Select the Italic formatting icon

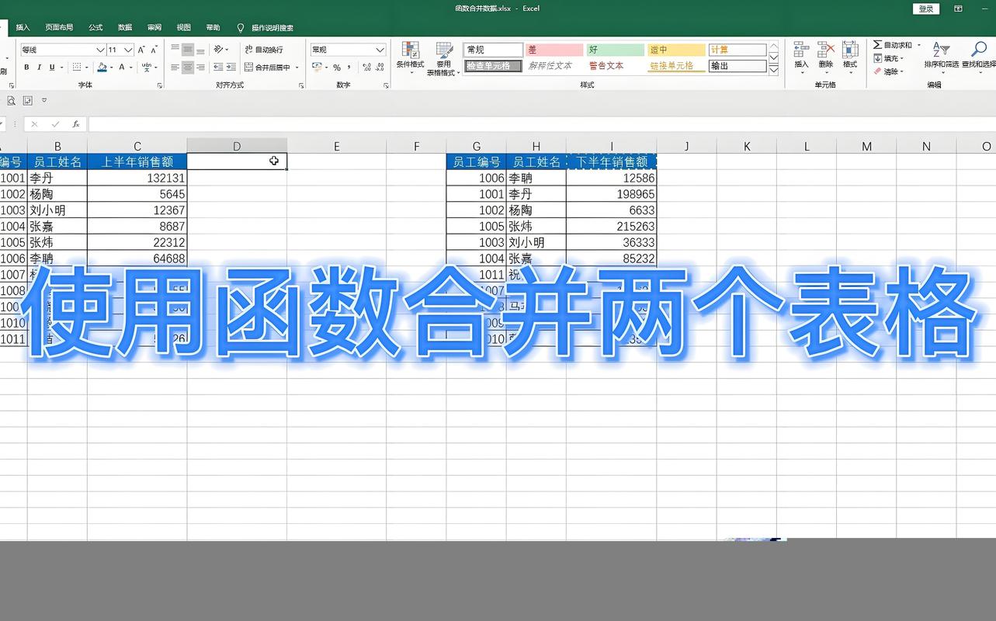click(38, 68)
